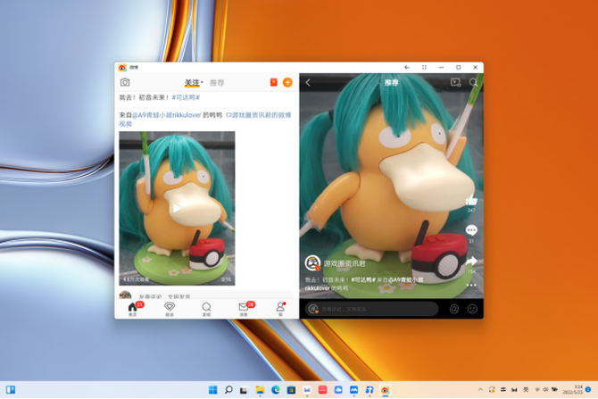Open the profile person tab
Screen dimensions: 598x399
pyautogui.click(x=280, y=309)
